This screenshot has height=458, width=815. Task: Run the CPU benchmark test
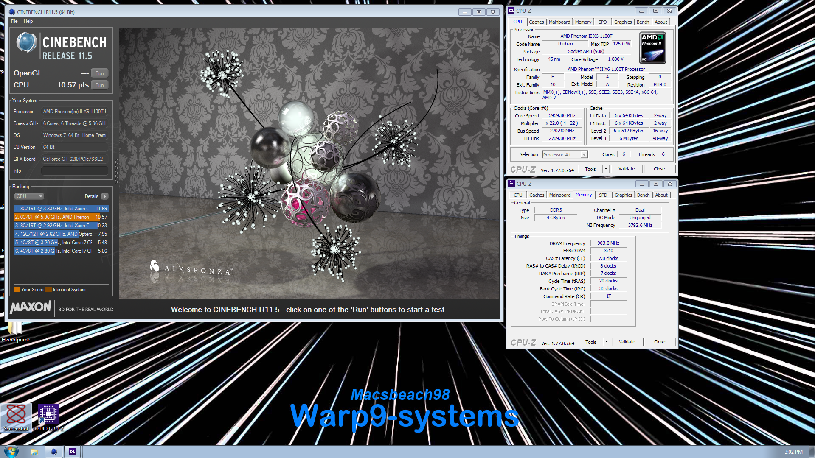point(99,85)
